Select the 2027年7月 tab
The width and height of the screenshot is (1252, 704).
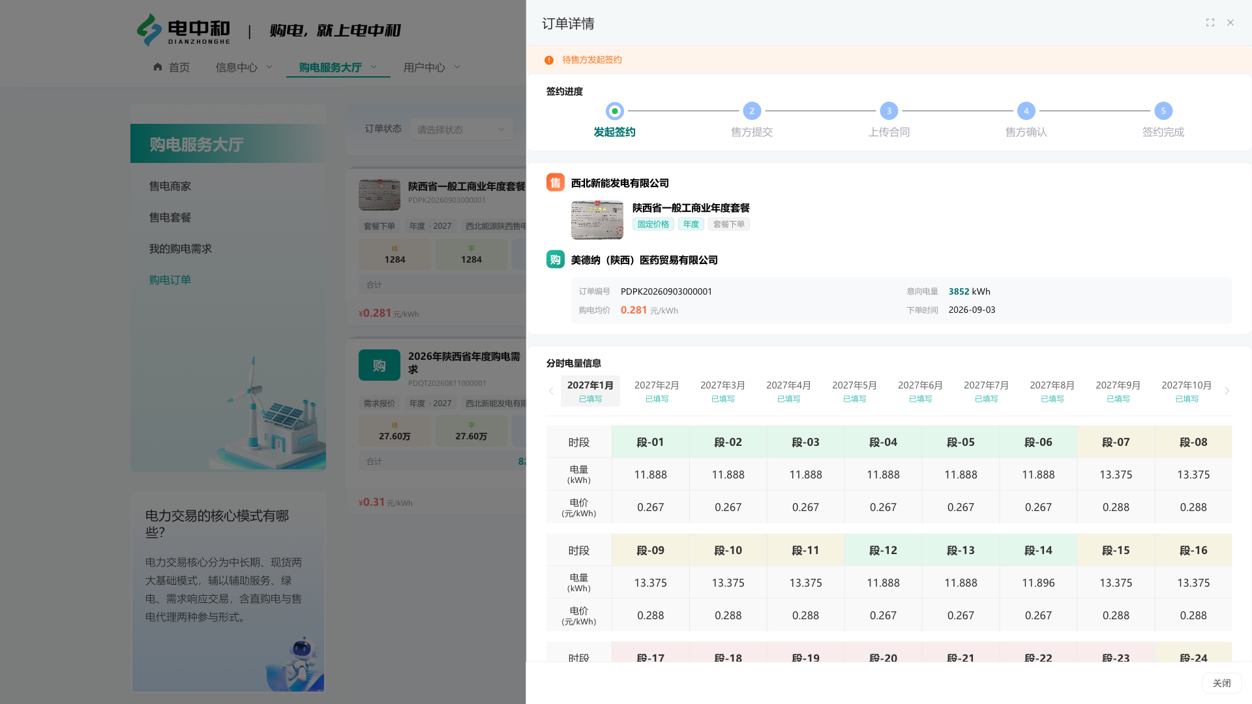(986, 391)
